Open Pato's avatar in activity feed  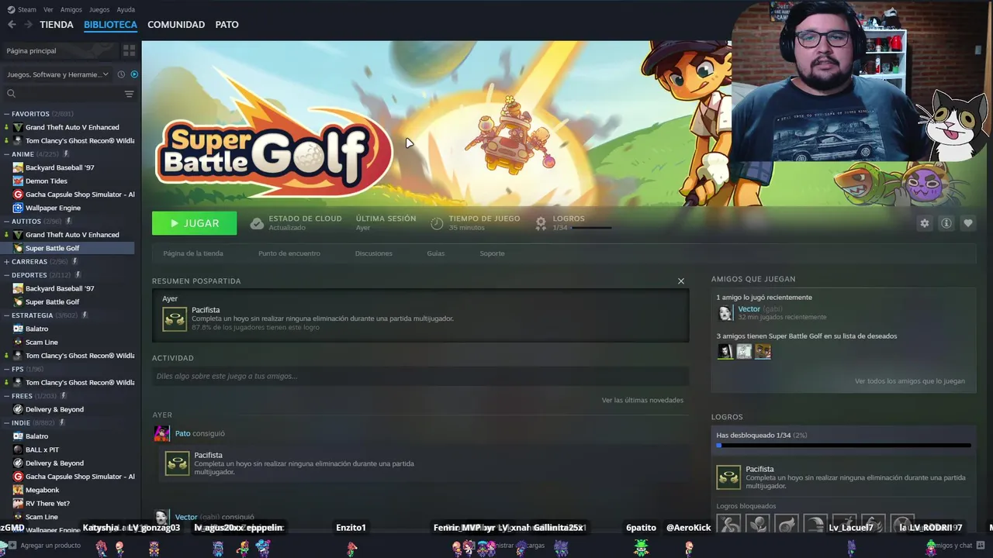[161, 433]
